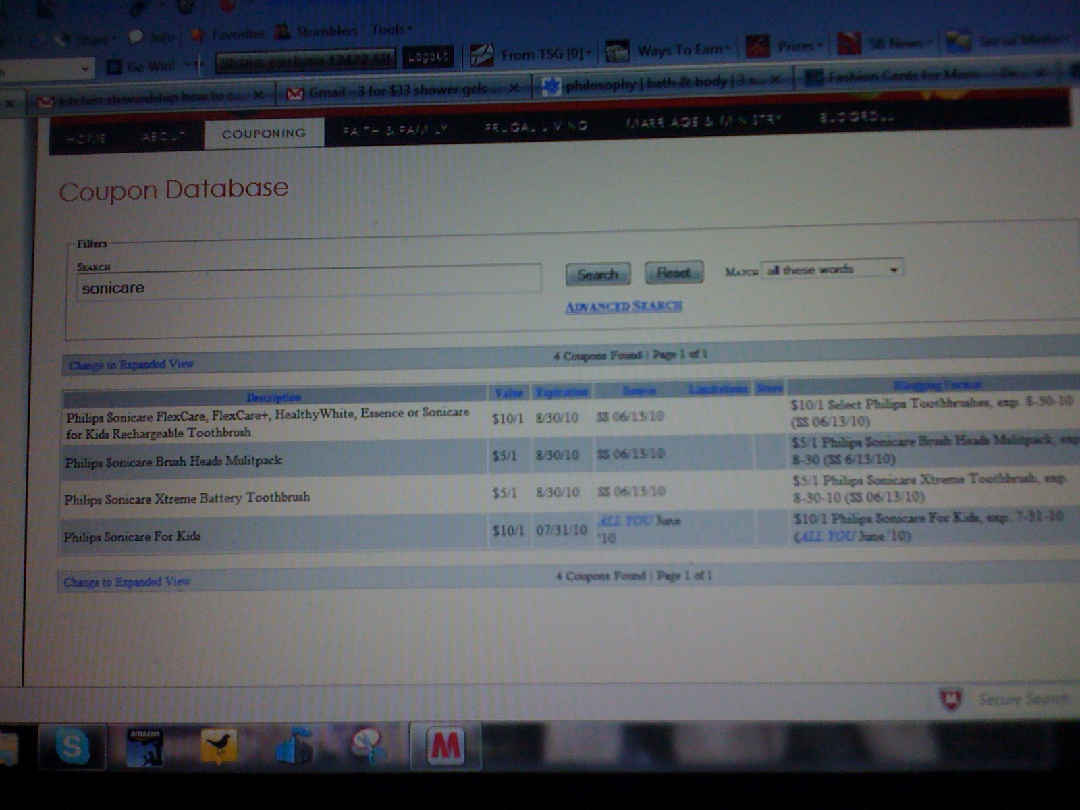The width and height of the screenshot is (1080, 810).
Task: Switch to the Gmail shower gels tab
Action: coord(405,90)
